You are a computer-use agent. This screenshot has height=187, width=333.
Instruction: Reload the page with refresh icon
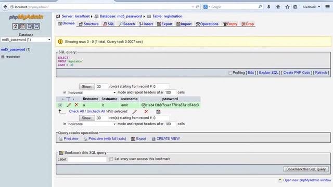pyautogui.click(x=197, y=7)
